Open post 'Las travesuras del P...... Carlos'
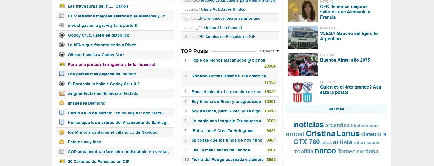The width and height of the screenshot is (434, 166). click(98, 6)
